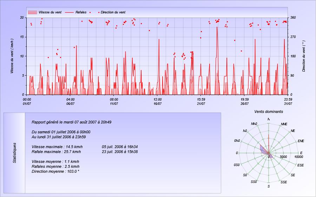
Task: Click the NNE label on the wind rose
Action: click(x=284, y=124)
